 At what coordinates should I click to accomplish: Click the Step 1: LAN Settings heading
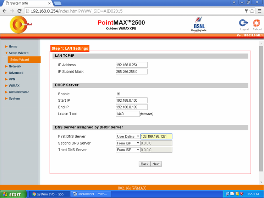(x=70, y=49)
